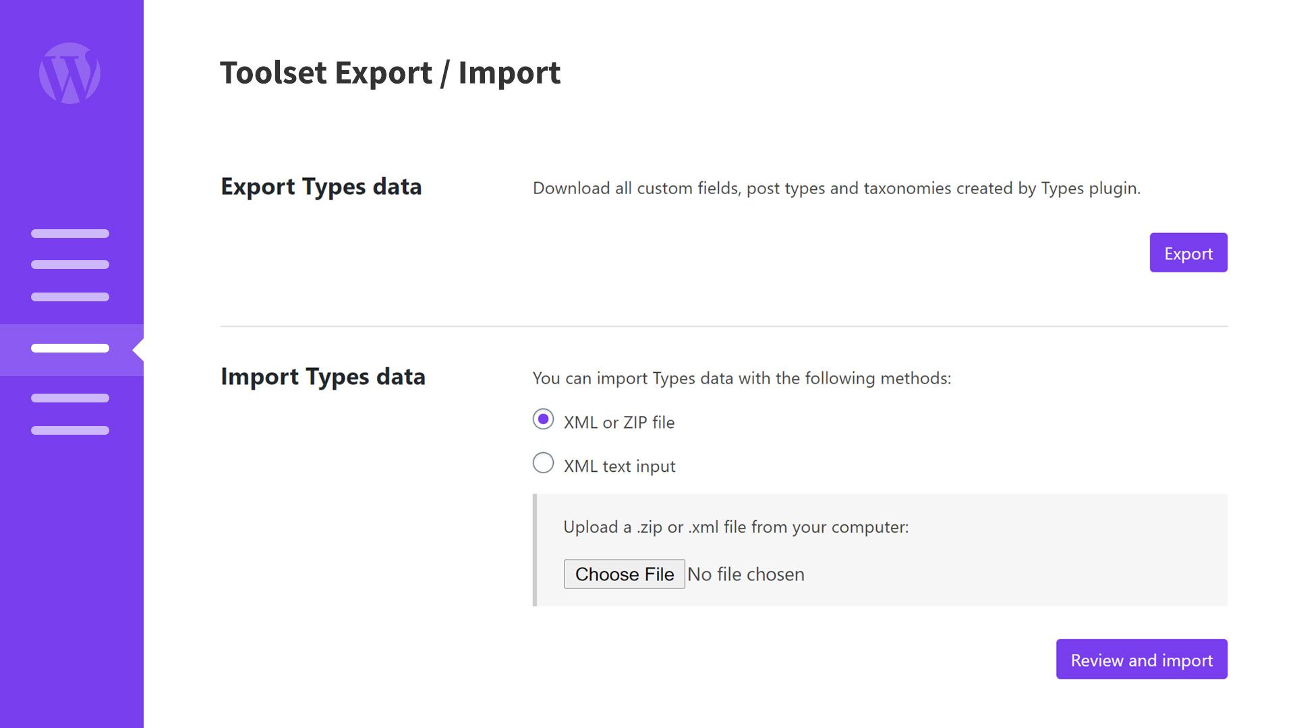Click the 'Import Types data' heading

tap(323, 377)
